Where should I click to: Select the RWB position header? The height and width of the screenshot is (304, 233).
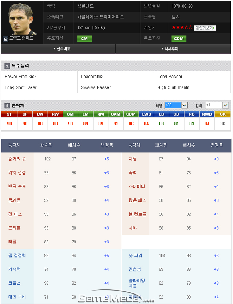[207, 114]
